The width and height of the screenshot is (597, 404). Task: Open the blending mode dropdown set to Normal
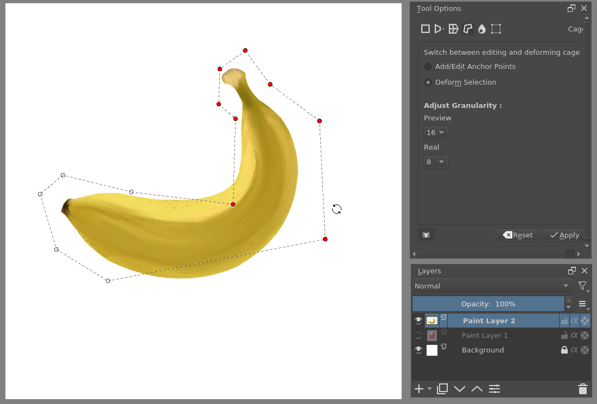click(x=492, y=286)
